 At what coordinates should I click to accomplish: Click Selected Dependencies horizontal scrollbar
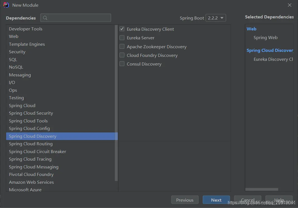coord(262,189)
